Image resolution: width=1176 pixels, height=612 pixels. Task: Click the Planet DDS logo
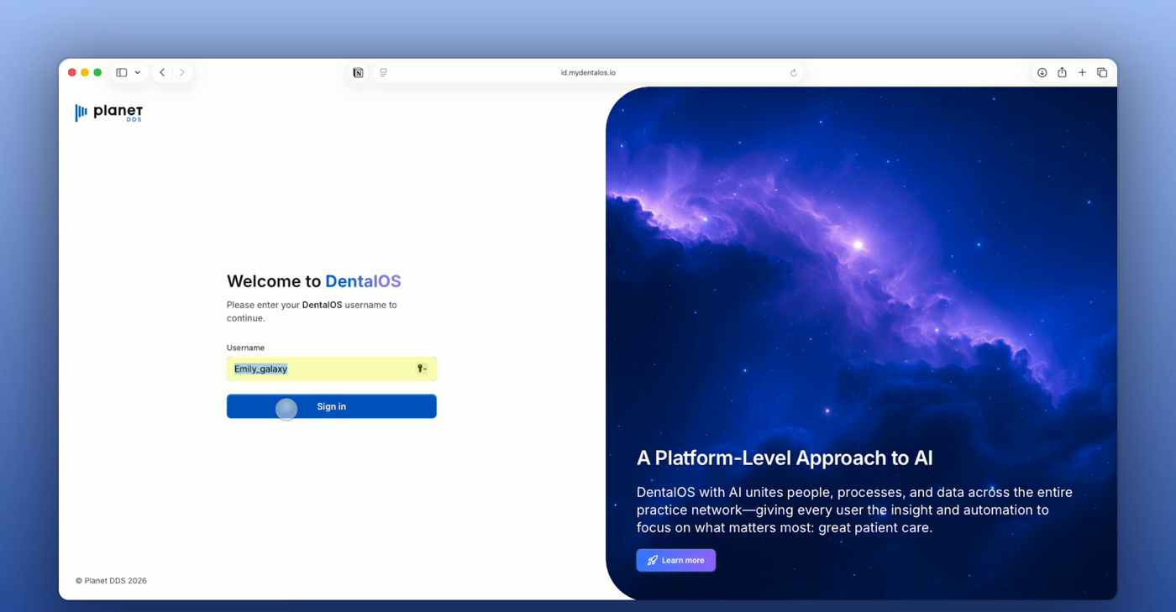109,112
